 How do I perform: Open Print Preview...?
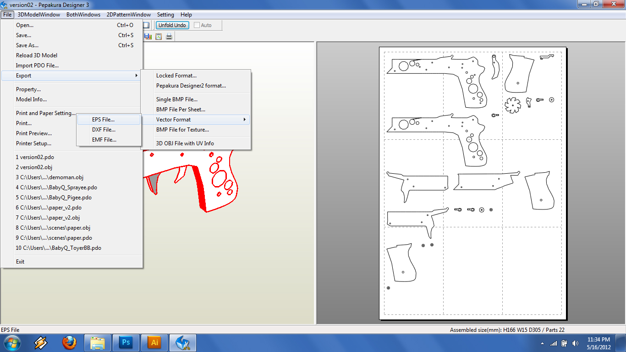[34, 133]
